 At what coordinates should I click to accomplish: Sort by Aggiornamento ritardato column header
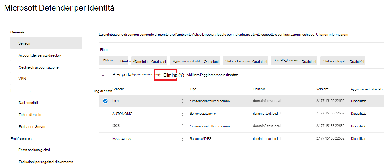click(x=366, y=89)
